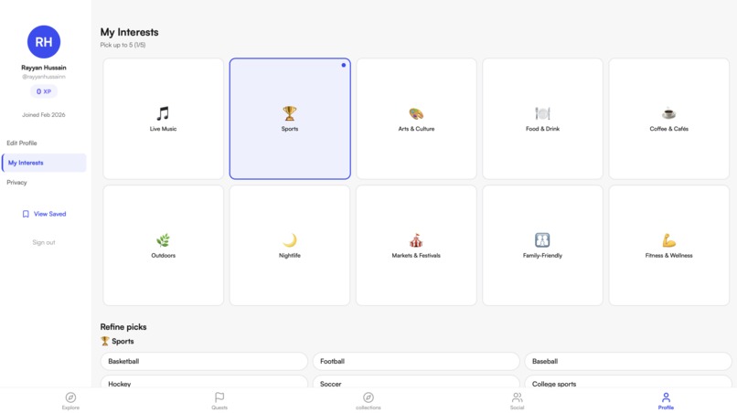Screen dimensions: 737x413
Task: Go to the Explore tab
Action: [x=70, y=401]
